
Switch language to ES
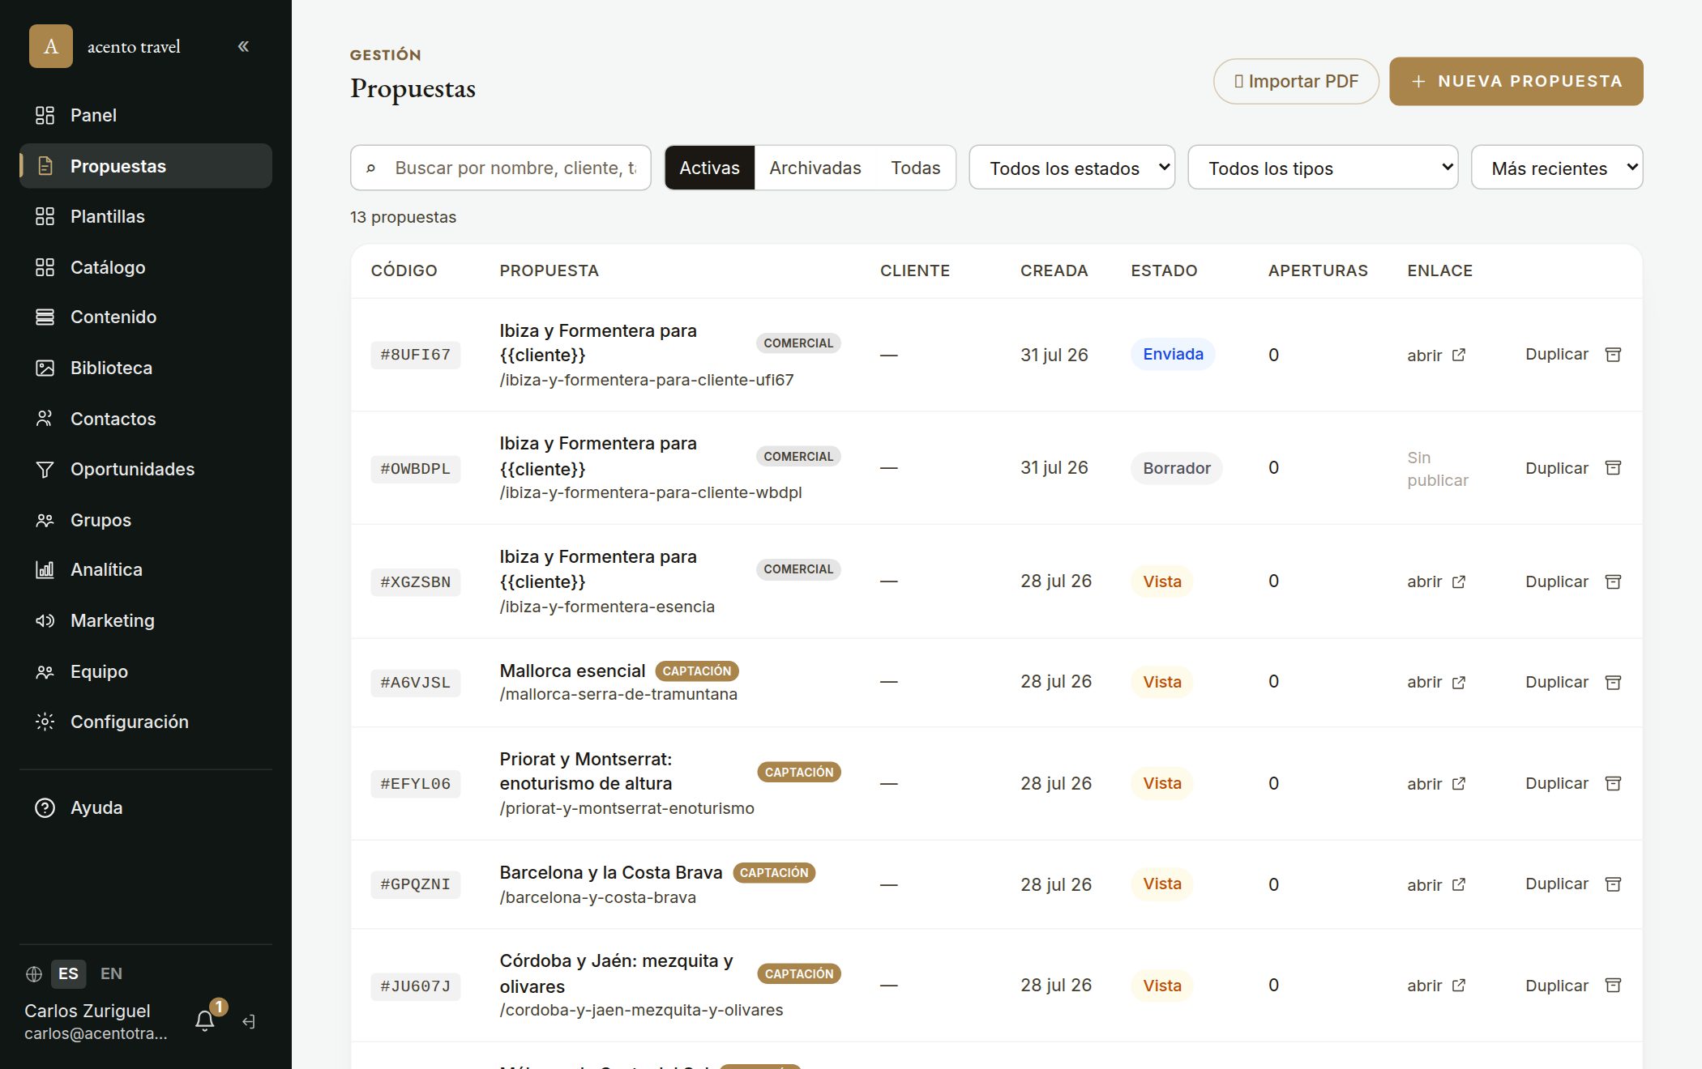[x=68, y=973]
